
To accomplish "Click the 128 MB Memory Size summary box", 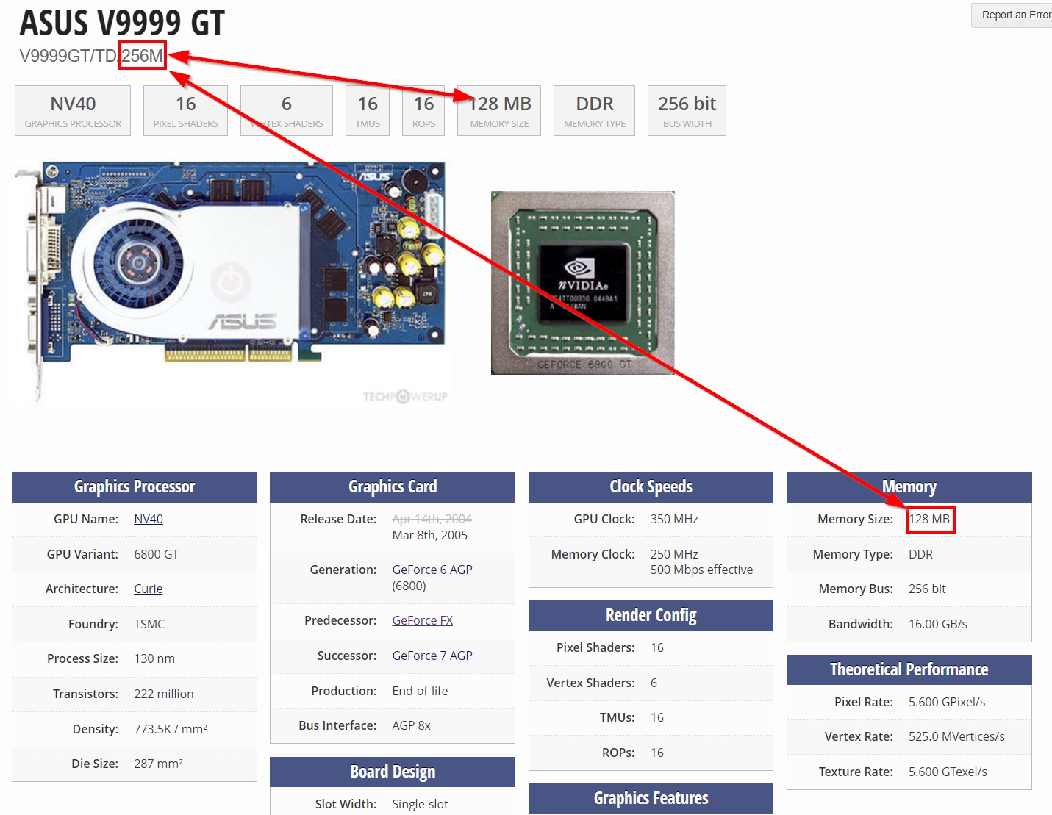I will click(499, 111).
